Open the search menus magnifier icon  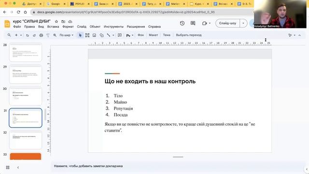pyautogui.click(x=9, y=35)
